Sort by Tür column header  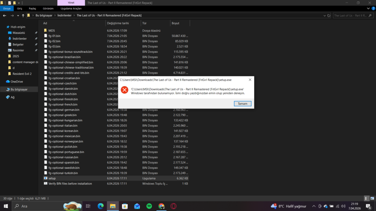155,23
